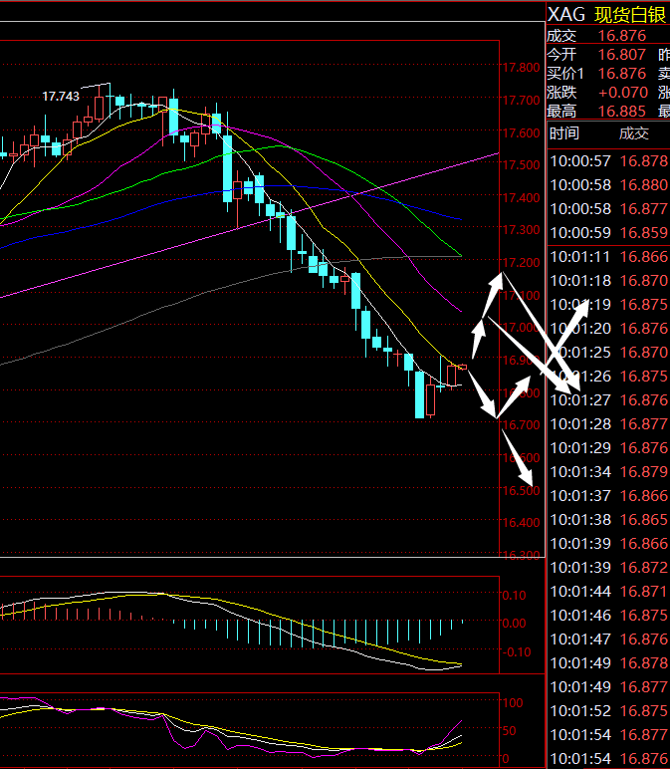670x769 pixels.
Task: Select the tick row at 10:00:57
Action: [x=608, y=161]
